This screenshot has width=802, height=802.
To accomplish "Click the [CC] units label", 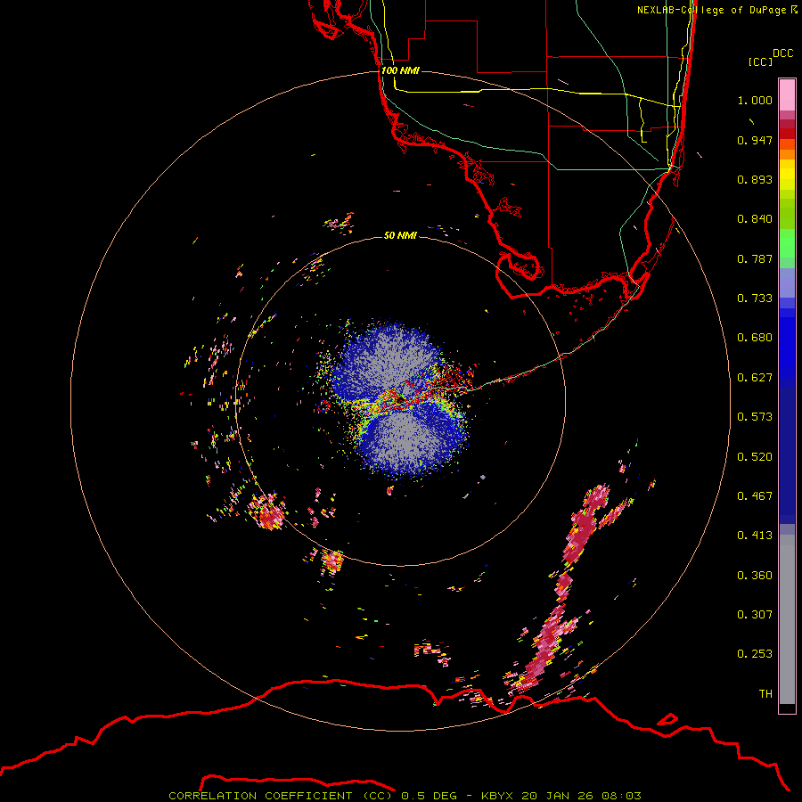I will click(761, 61).
